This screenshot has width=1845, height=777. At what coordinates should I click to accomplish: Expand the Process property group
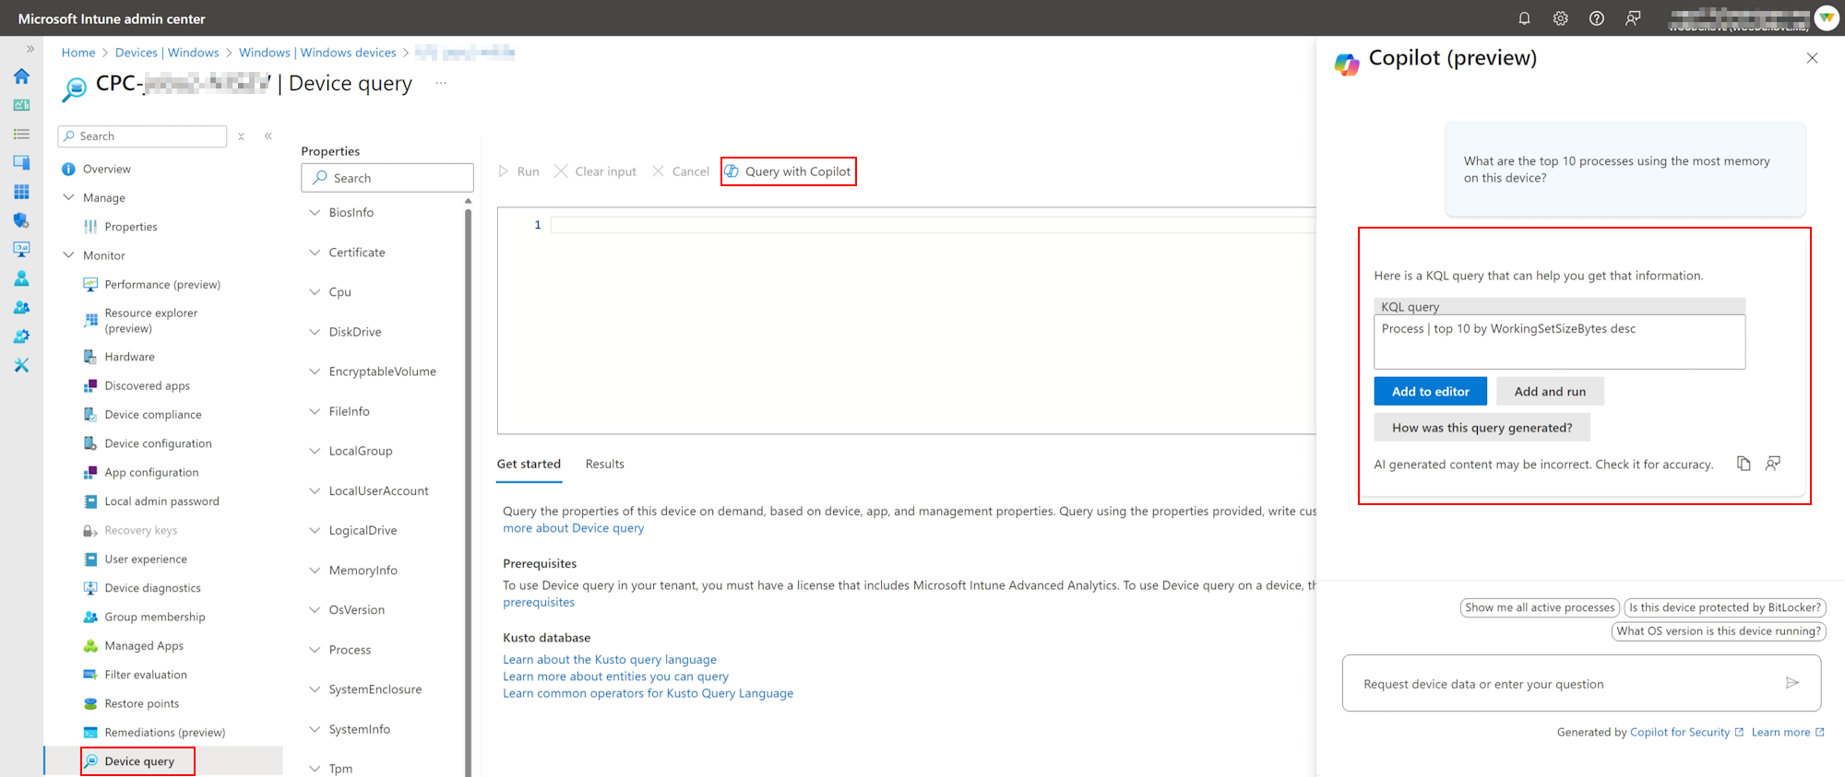point(315,650)
